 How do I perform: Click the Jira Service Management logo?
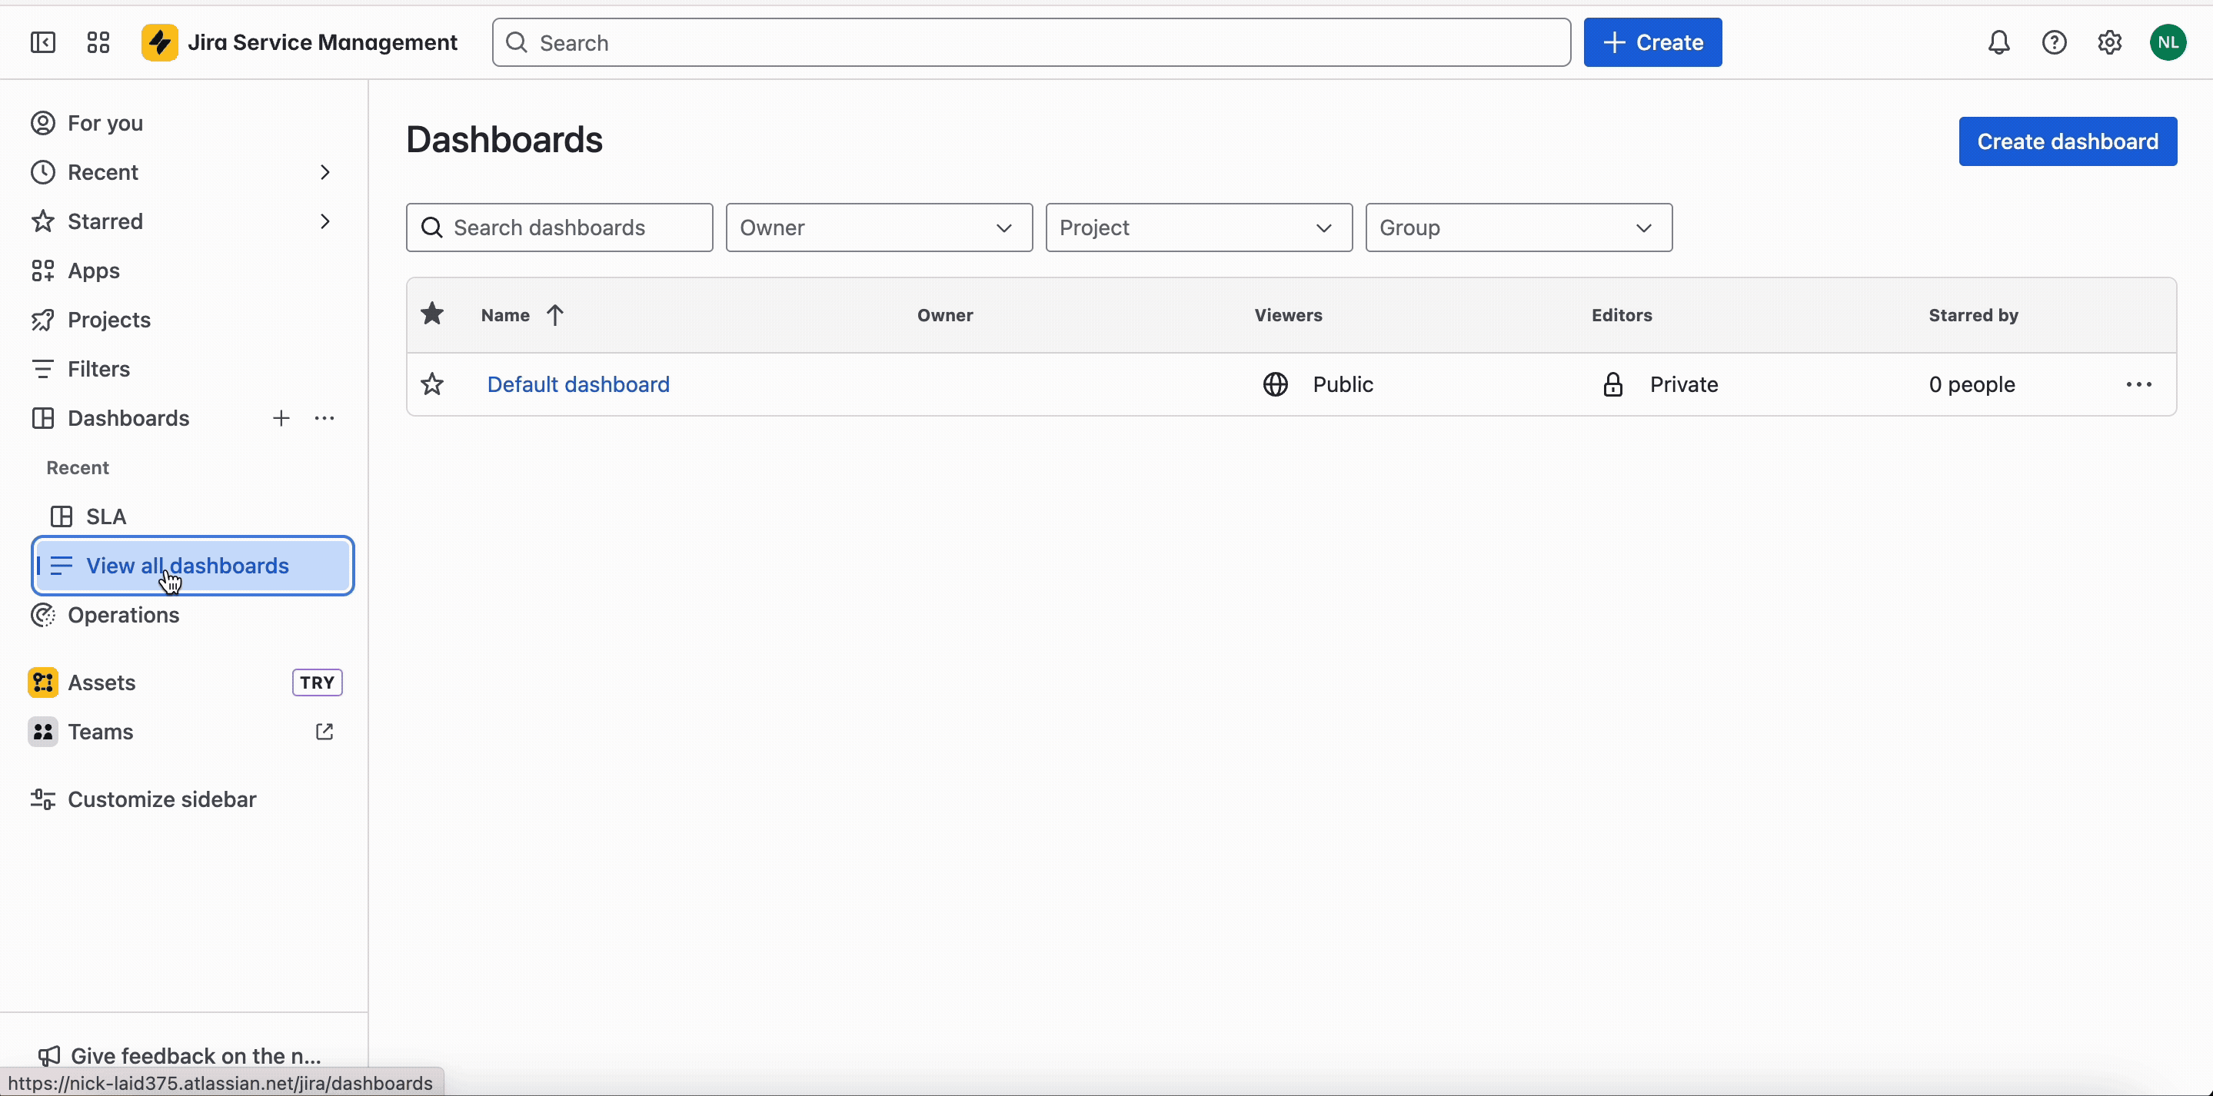coord(159,42)
